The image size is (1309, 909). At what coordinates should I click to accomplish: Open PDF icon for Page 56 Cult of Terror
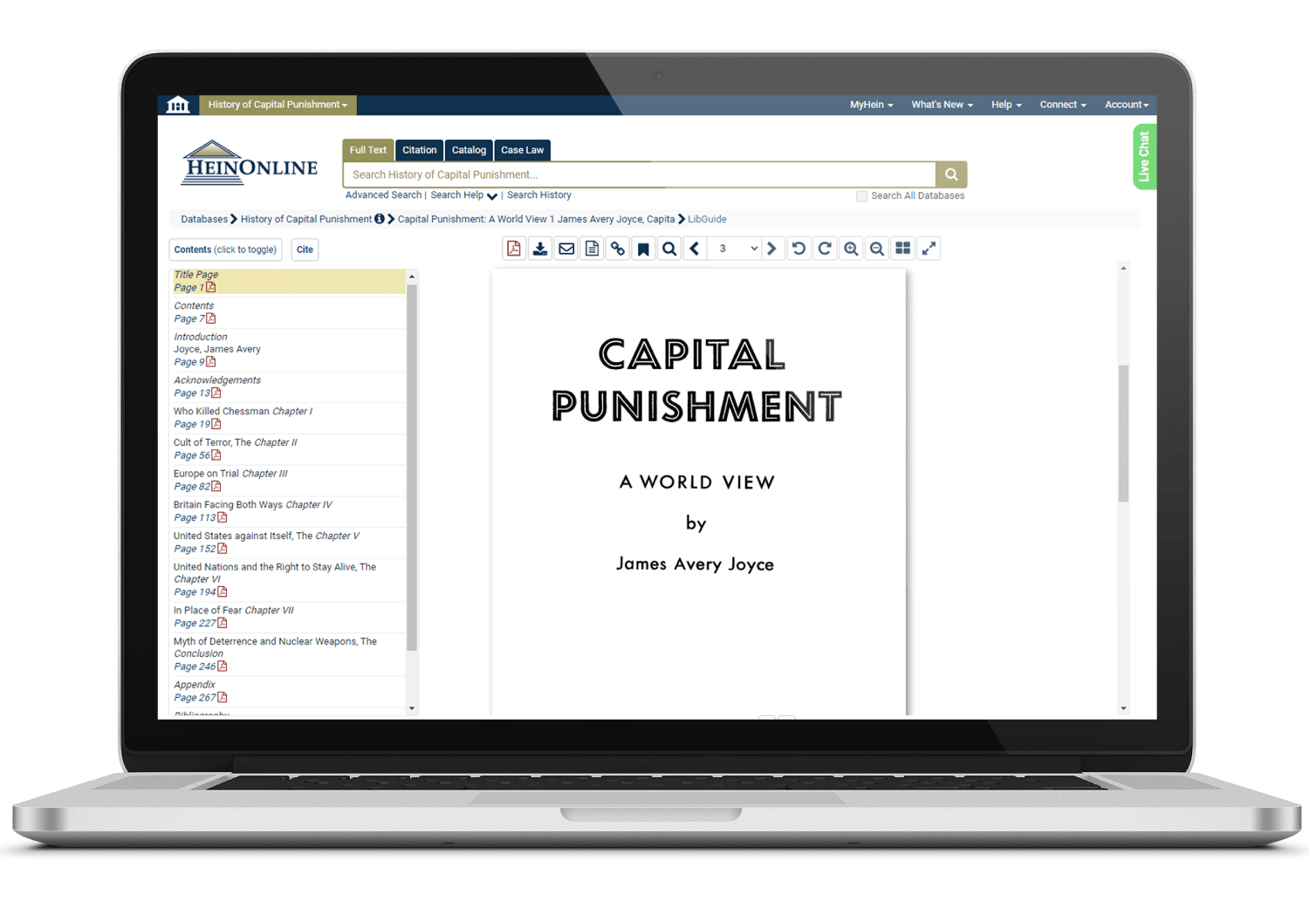216,454
